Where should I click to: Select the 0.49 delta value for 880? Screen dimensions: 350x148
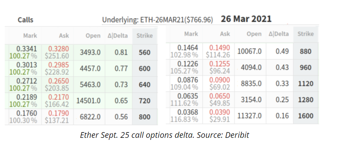coord(282,52)
